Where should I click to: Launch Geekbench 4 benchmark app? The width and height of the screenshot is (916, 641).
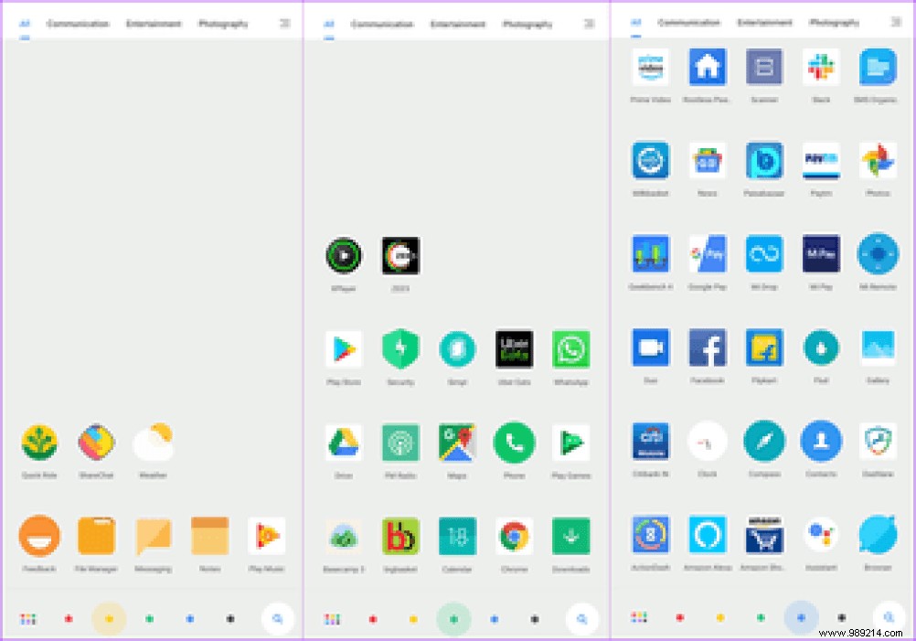click(650, 255)
